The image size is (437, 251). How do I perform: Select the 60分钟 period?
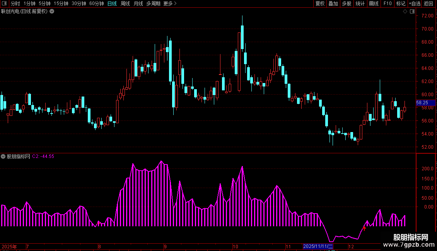(x=96, y=3)
